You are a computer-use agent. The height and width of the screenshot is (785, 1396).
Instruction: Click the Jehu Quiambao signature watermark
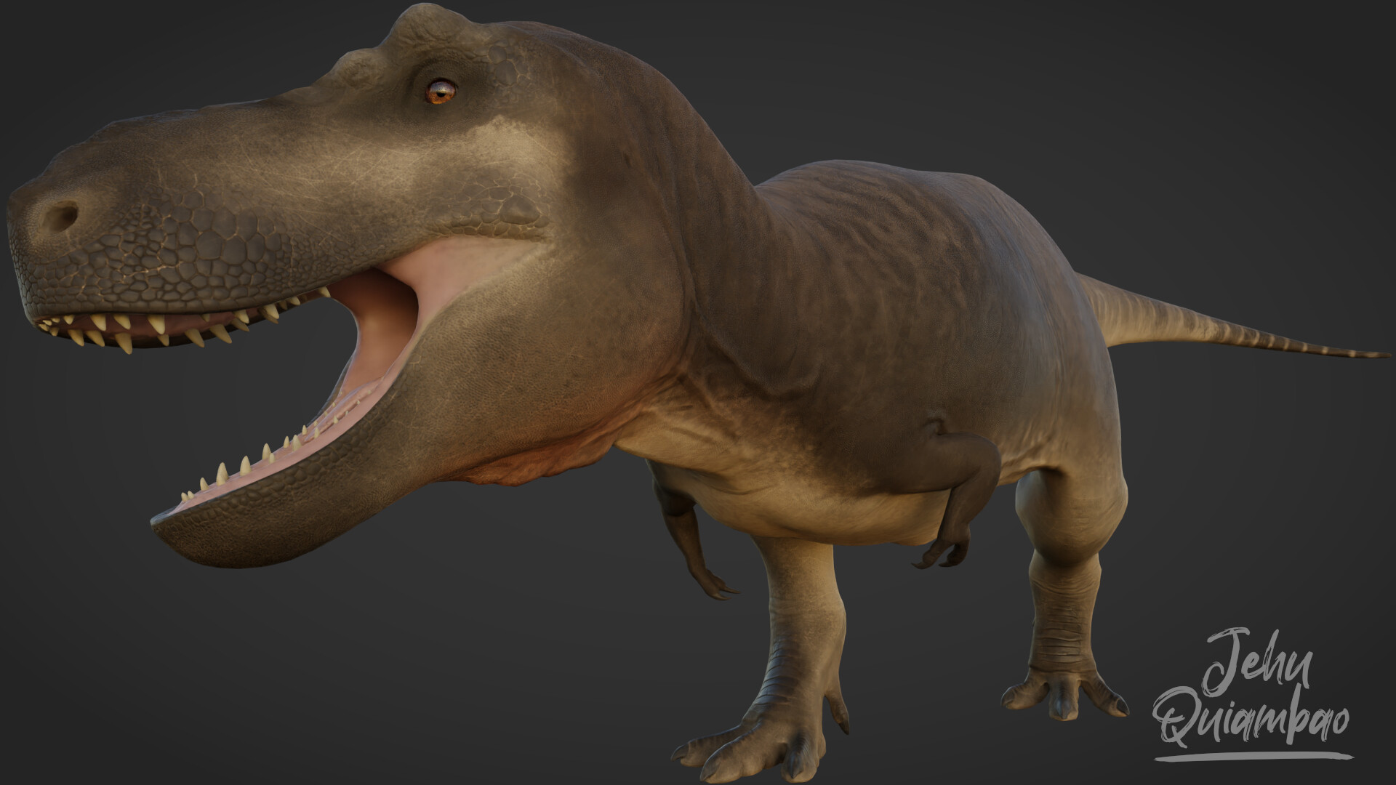click(x=1252, y=691)
